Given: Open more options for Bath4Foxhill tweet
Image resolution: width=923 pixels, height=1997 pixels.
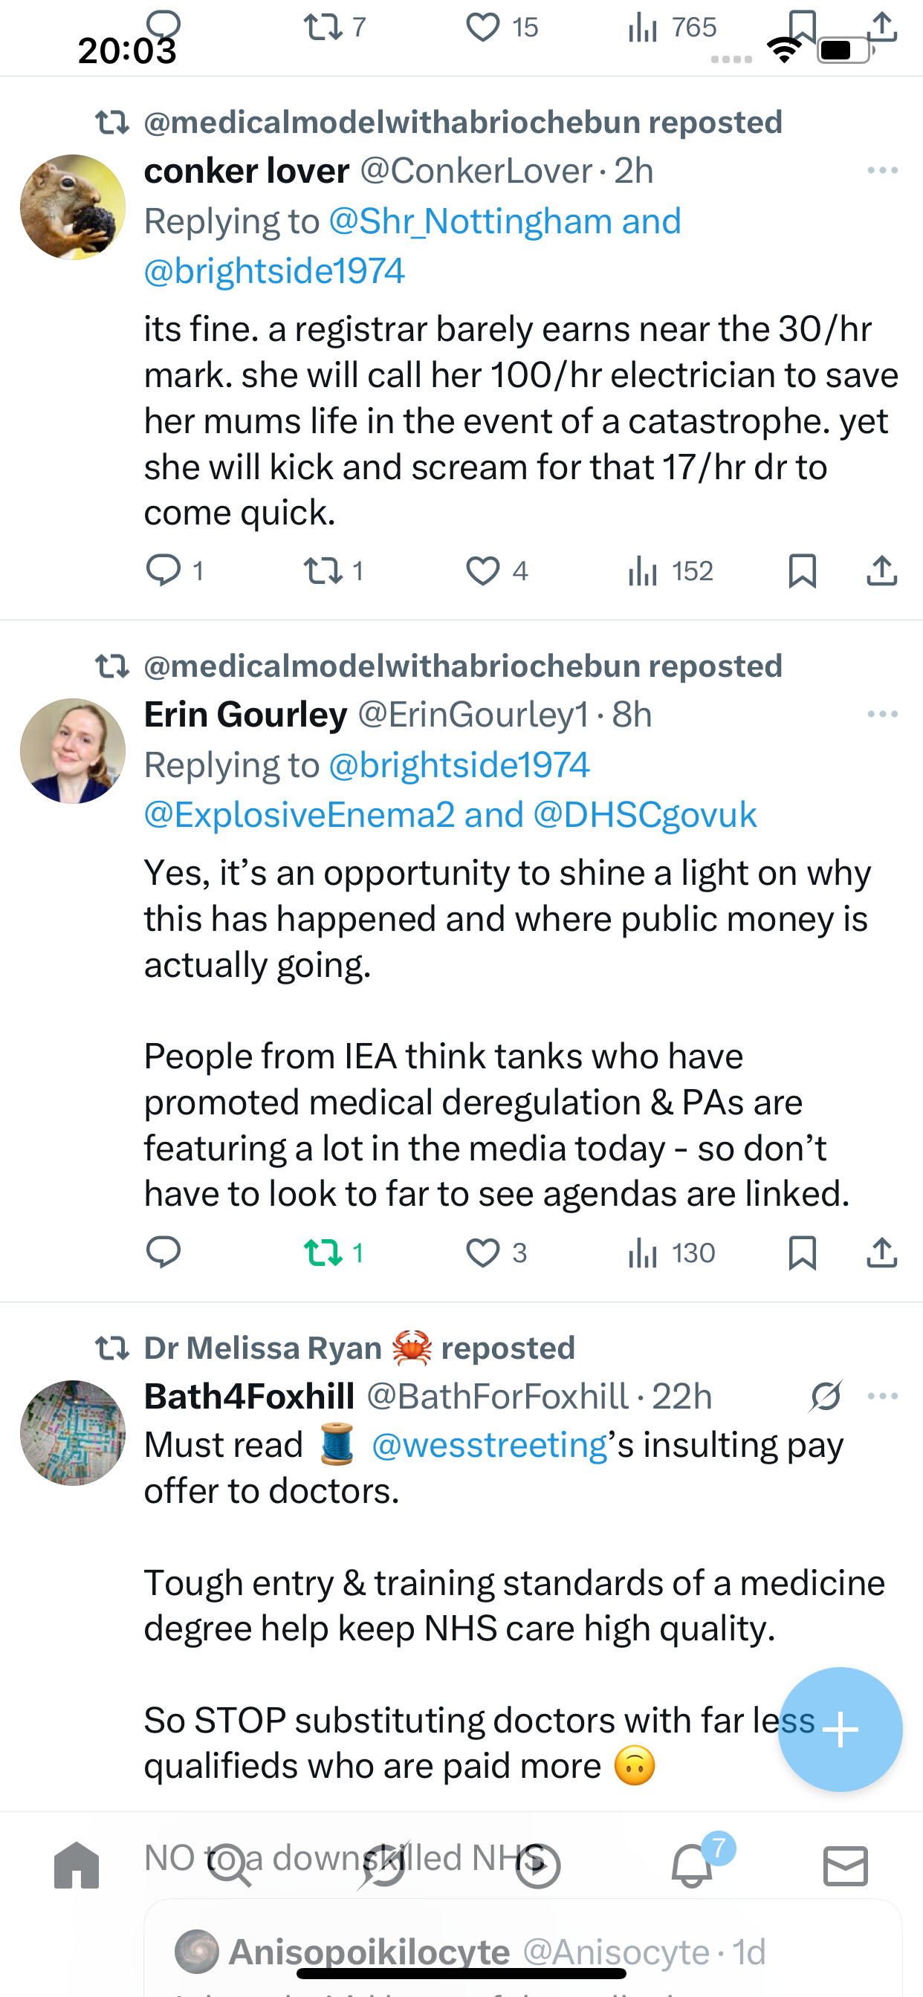Looking at the screenshot, I should (x=883, y=1396).
